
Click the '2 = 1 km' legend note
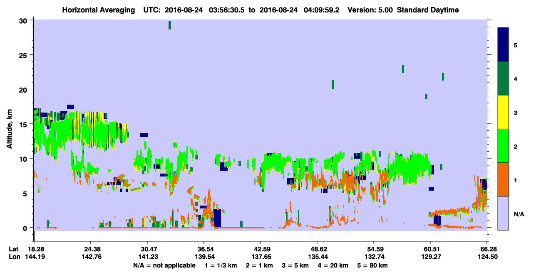point(260,265)
